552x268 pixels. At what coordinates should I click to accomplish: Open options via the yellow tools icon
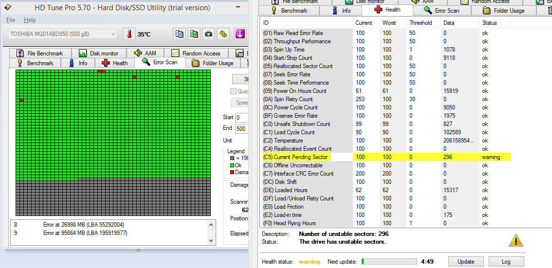click(x=223, y=34)
